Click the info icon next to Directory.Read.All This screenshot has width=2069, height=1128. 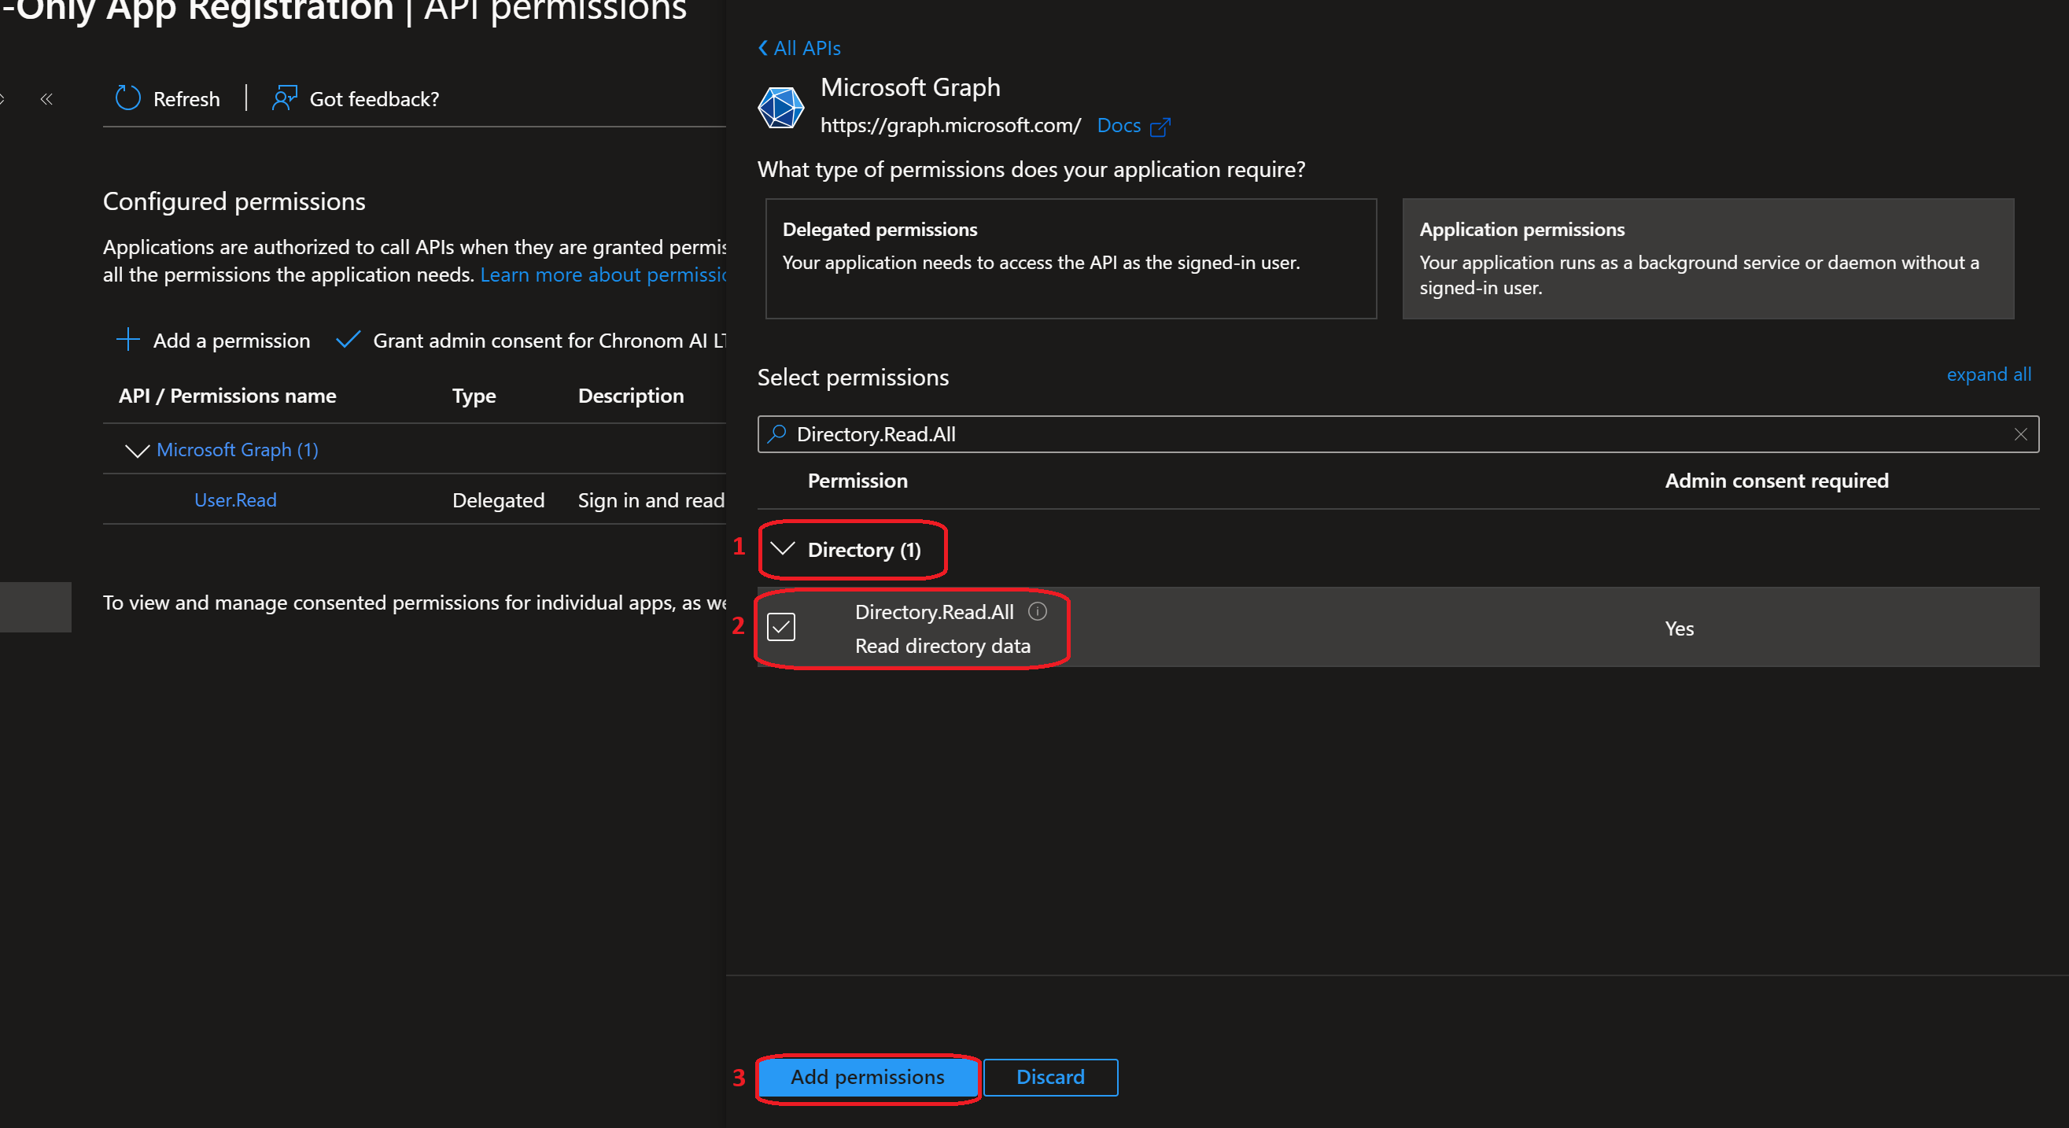tap(1038, 611)
